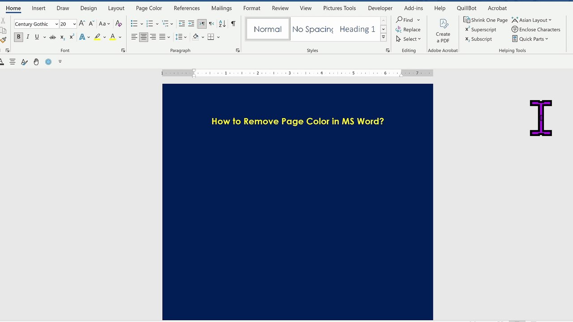Toggle Italic formatting
The image size is (573, 322).
(x=28, y=37)
